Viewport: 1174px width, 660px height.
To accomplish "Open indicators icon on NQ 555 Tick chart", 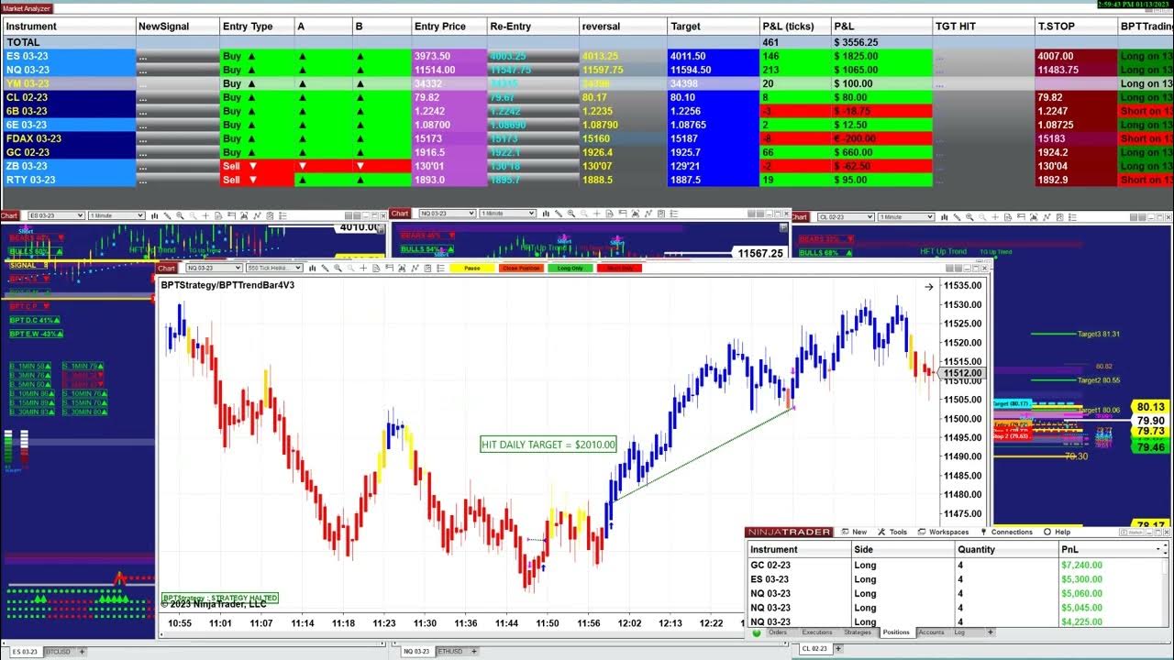I will (x=415, y=268).
